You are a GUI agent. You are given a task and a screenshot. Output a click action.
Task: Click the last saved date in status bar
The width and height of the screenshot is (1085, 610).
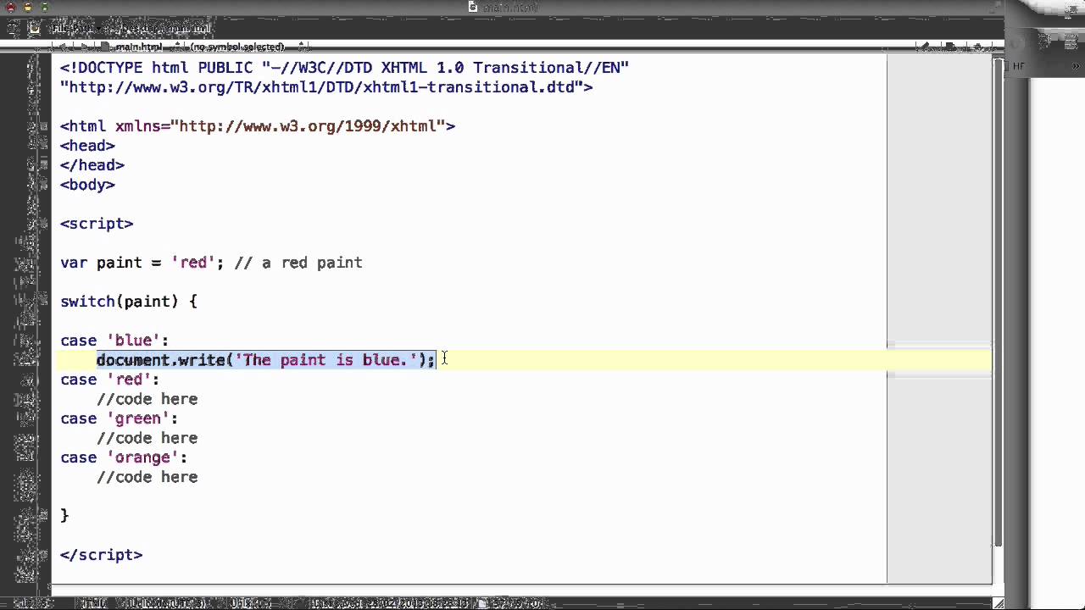click(x=389, y=603)
